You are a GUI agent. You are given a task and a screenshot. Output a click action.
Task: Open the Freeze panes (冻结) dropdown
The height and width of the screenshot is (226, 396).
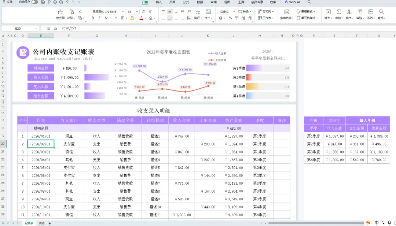(x=371, y=18)
